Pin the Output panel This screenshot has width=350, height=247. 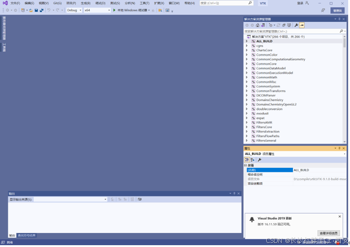(234, 193)
